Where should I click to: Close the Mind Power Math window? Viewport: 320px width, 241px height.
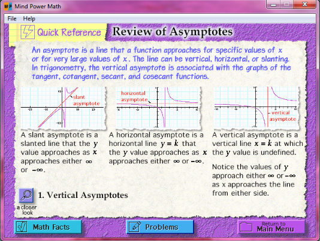(304, 4)
